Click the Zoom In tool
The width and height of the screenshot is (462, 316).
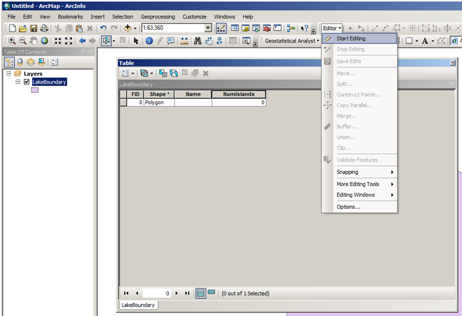(12, 41)
